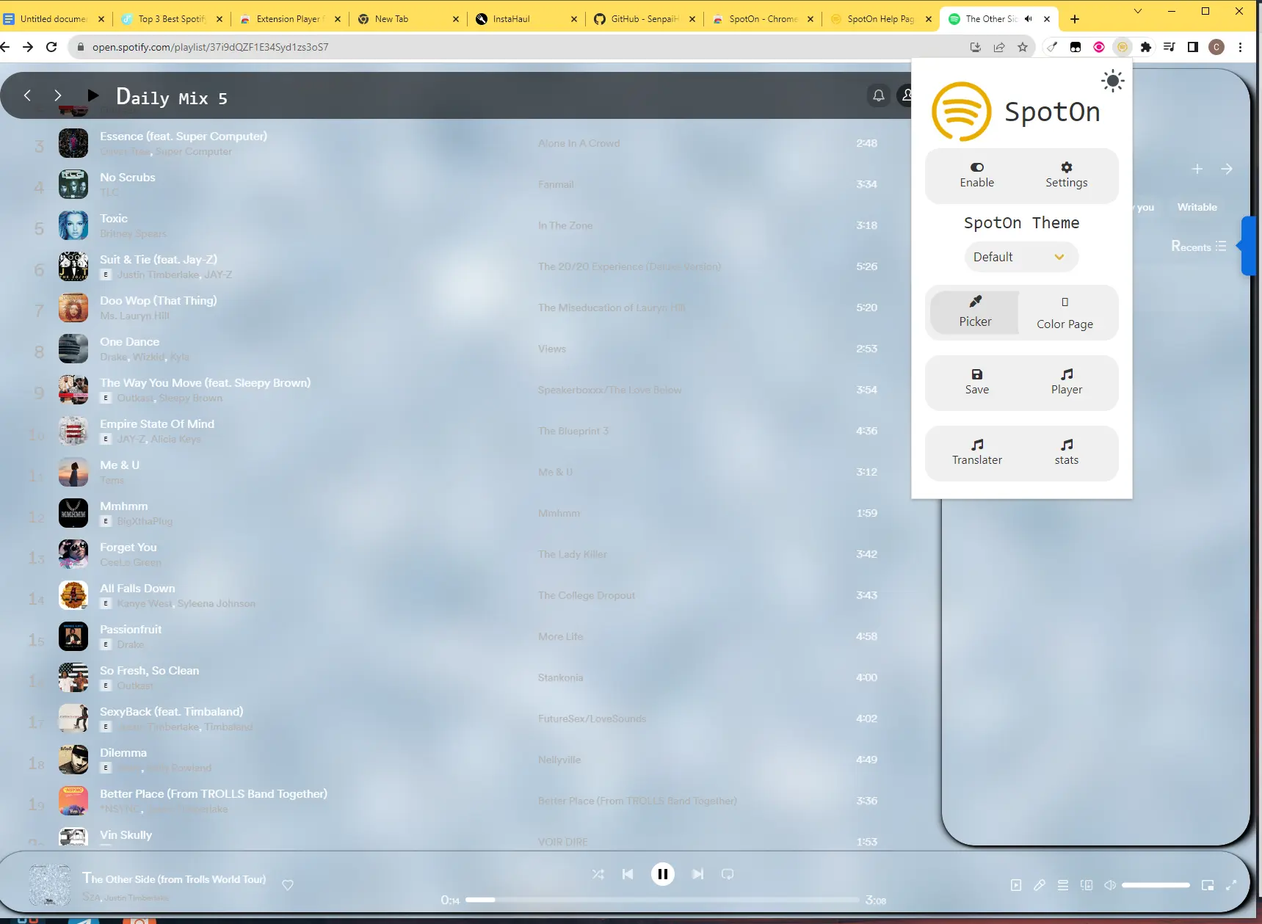Select the Passionfruit track
1262x924 pixels.
[131, 629]
